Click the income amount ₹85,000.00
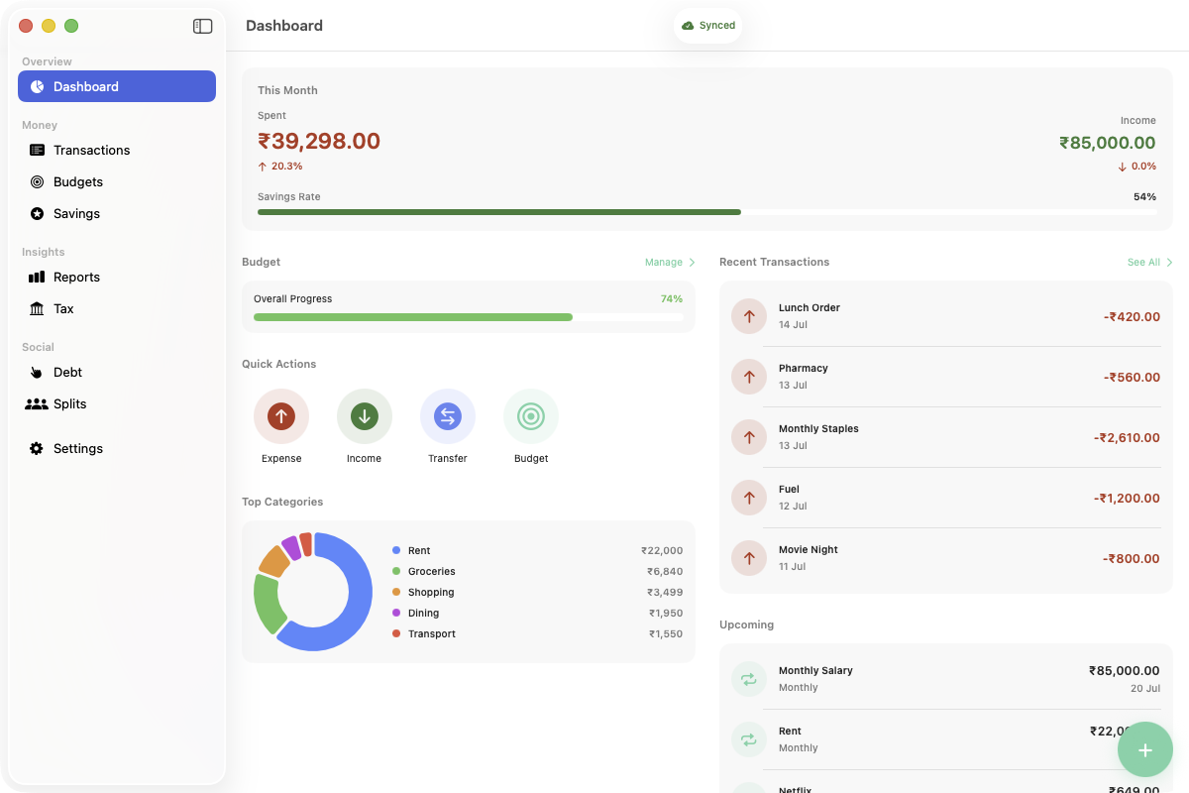Image resolution: width=1189 pixels, height=793 pixels. click(x=1108, y=143)
